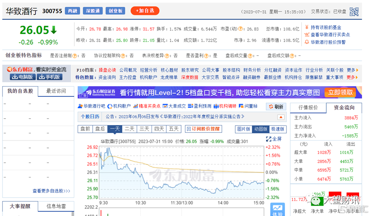The image size is (371, 216).
Task: Click the 华致酒行吧 forum icon
Action: pos(80,106)
